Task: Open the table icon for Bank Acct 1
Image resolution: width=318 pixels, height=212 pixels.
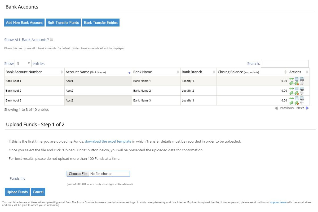Action: (297, 78)
